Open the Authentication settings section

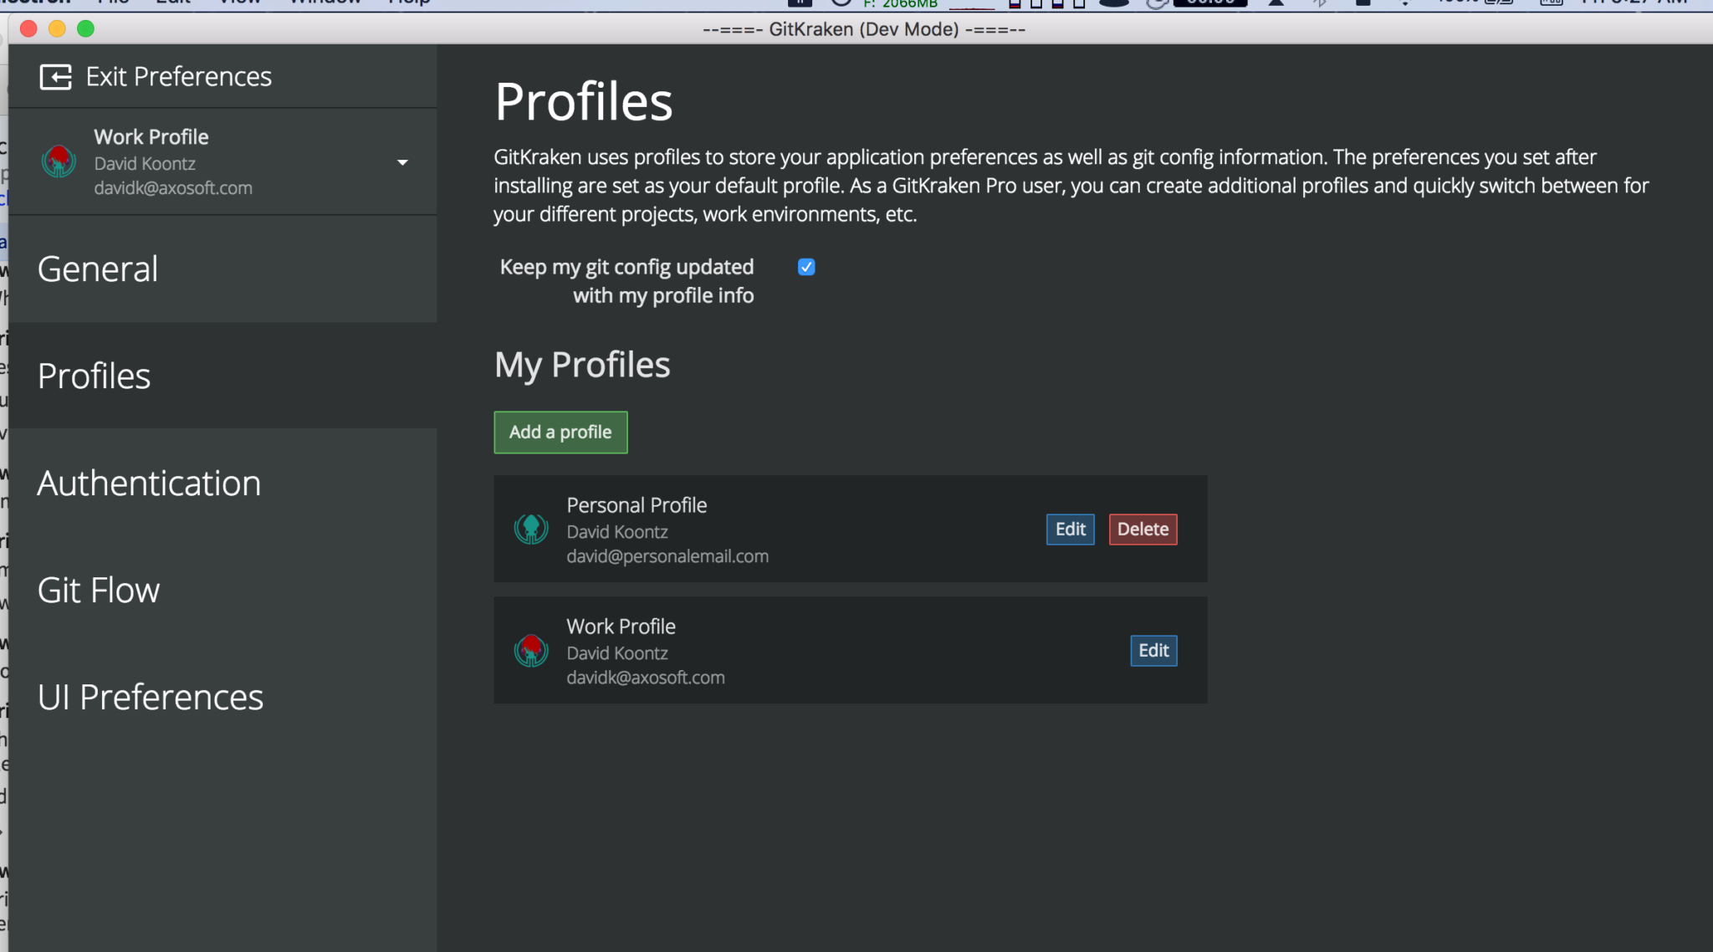click(x=149, y=483)
